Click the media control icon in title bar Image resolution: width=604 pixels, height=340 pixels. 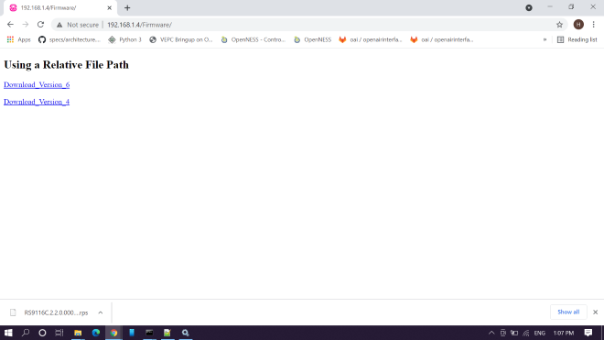click(x=529, y=7)
